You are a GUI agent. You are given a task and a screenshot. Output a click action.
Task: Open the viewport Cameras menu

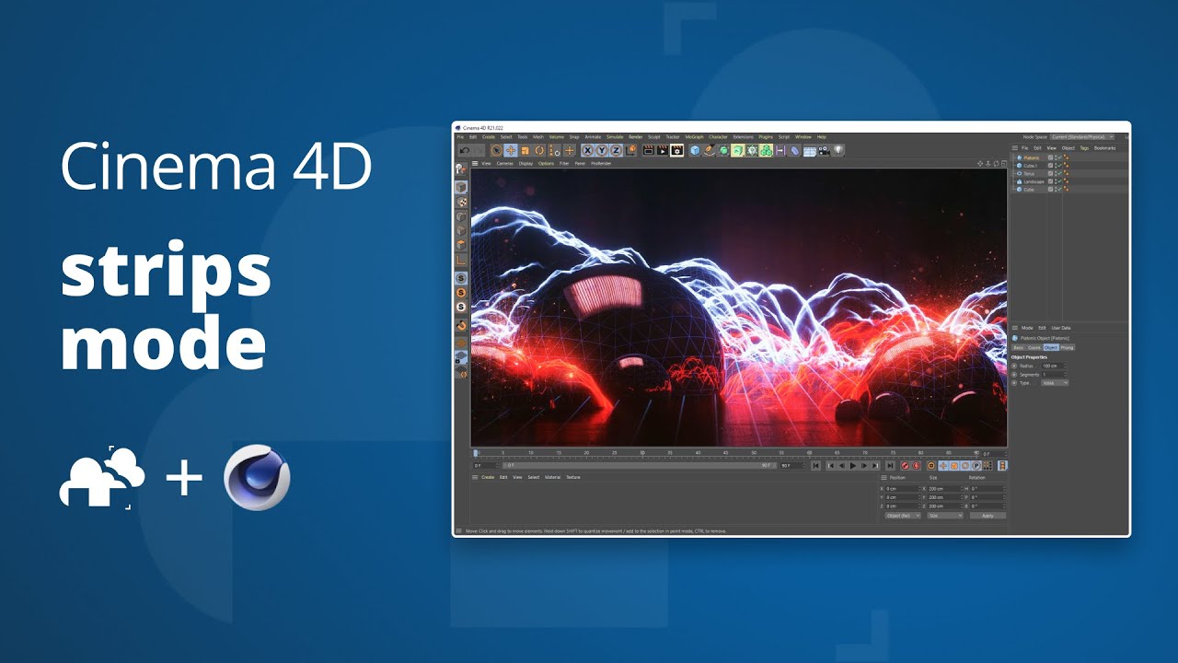505,163
